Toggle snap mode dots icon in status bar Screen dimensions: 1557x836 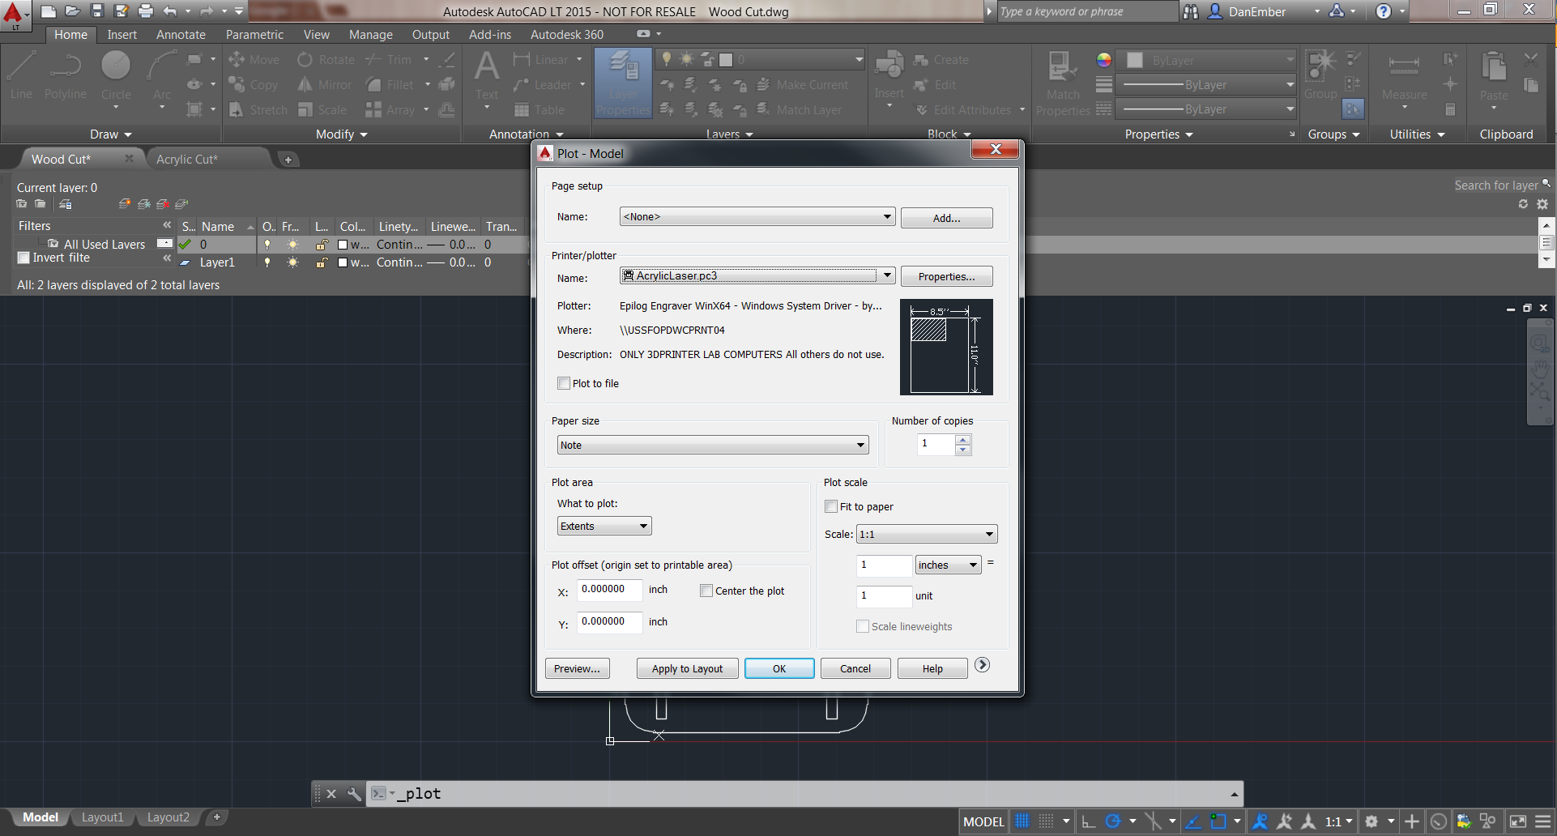[x=1047, y=821]
